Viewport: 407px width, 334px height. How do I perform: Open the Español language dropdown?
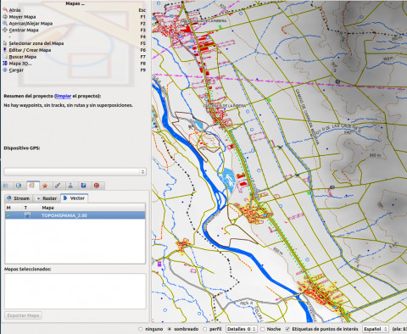(x=375, y=329)
